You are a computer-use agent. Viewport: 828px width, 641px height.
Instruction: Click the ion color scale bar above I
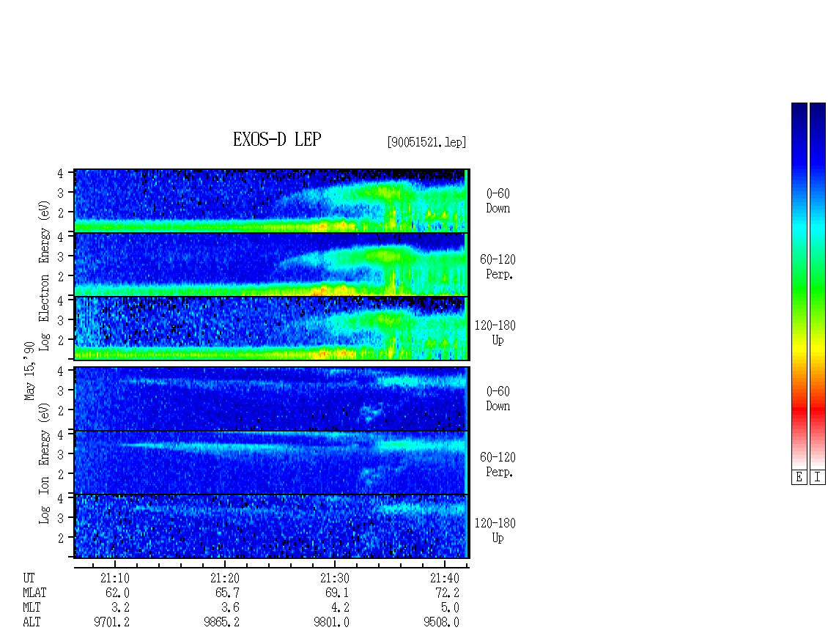818,286
